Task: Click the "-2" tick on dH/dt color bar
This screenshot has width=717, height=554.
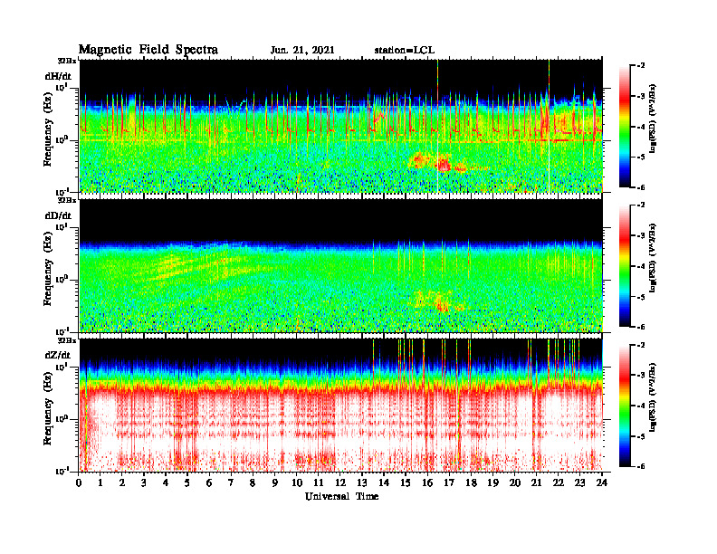Action: pos(640,66)
